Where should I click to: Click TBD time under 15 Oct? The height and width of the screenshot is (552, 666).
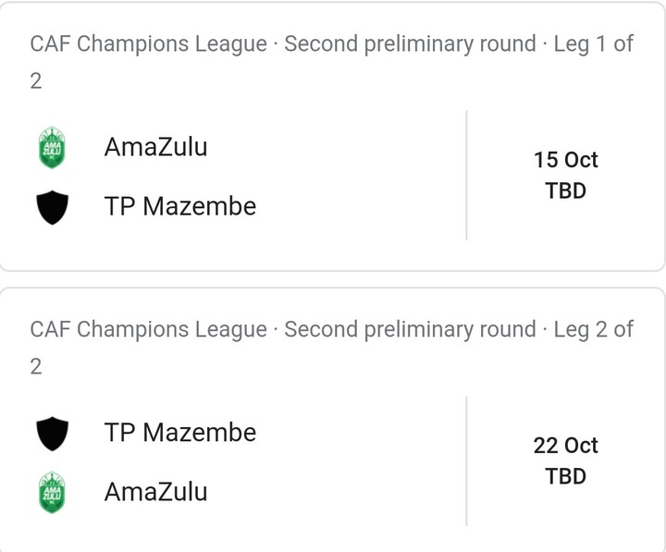[x=566, y=190]
